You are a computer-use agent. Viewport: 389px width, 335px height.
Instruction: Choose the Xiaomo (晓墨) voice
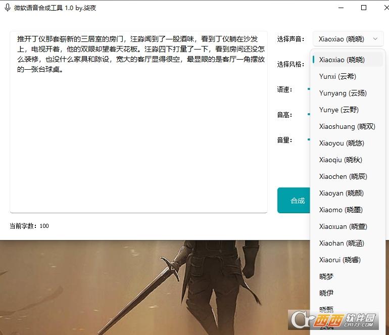pos(348,210)
